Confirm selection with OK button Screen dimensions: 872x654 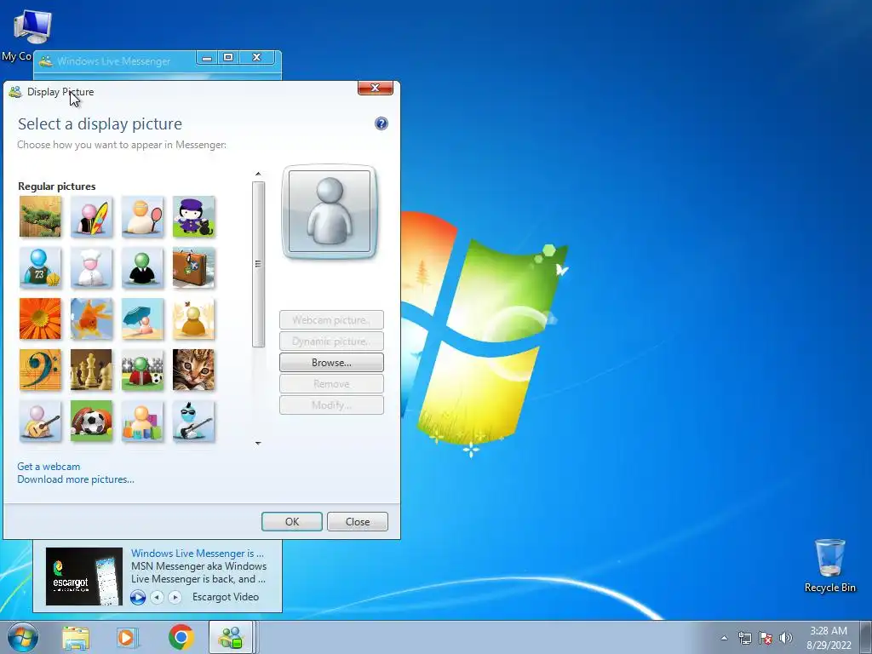292,522
